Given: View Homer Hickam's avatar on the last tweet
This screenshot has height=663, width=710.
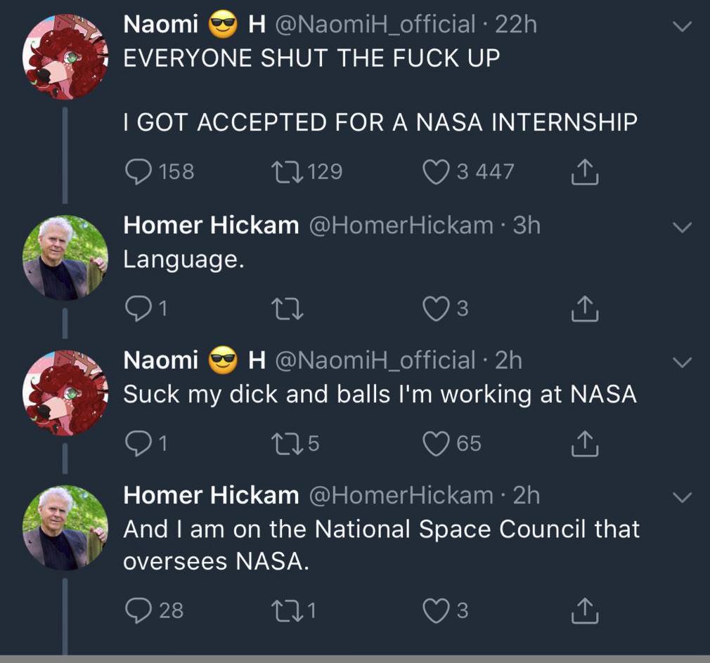Looking at the screenshot, I should [x=65, y=527].
